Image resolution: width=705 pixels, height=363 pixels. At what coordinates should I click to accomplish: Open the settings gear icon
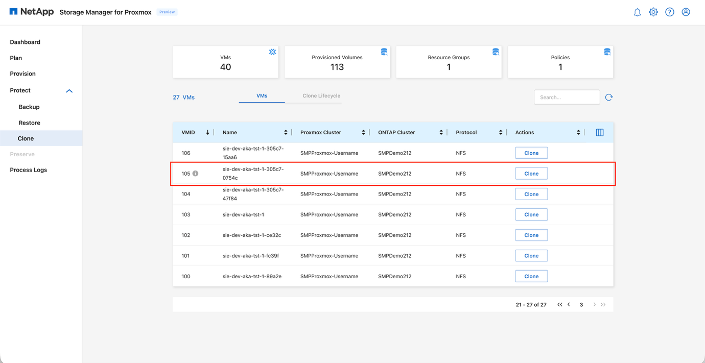point(653,12)
